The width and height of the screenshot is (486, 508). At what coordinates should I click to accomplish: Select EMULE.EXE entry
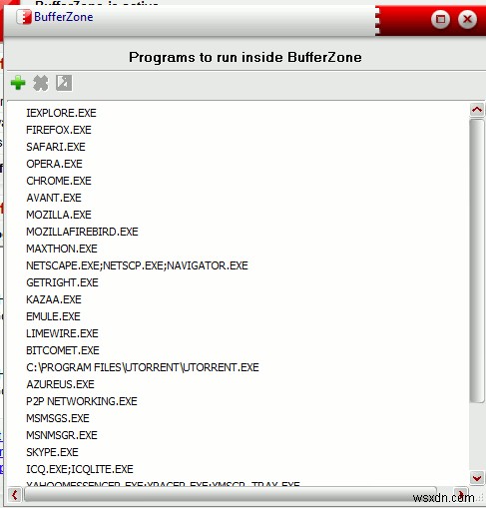coord(53,316)
